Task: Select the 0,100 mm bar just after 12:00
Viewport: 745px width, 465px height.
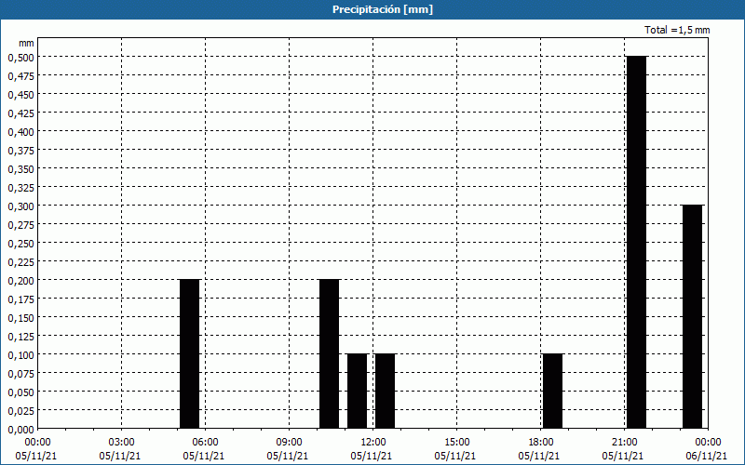Action: [385, 391]
